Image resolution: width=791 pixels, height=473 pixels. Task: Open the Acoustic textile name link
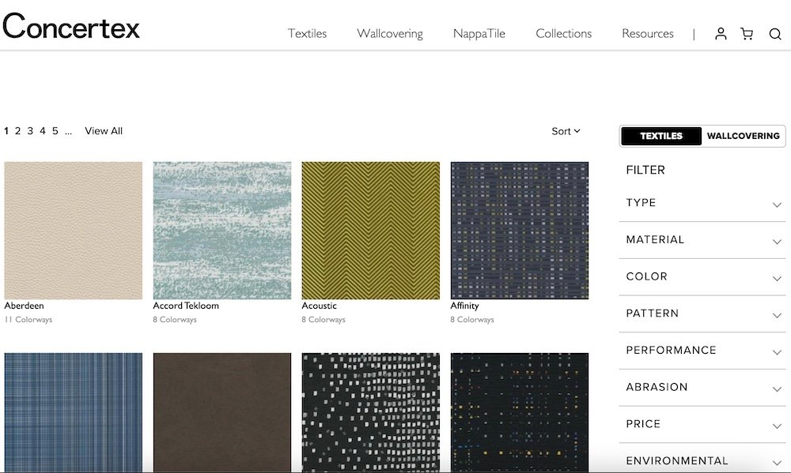(319, 306)
